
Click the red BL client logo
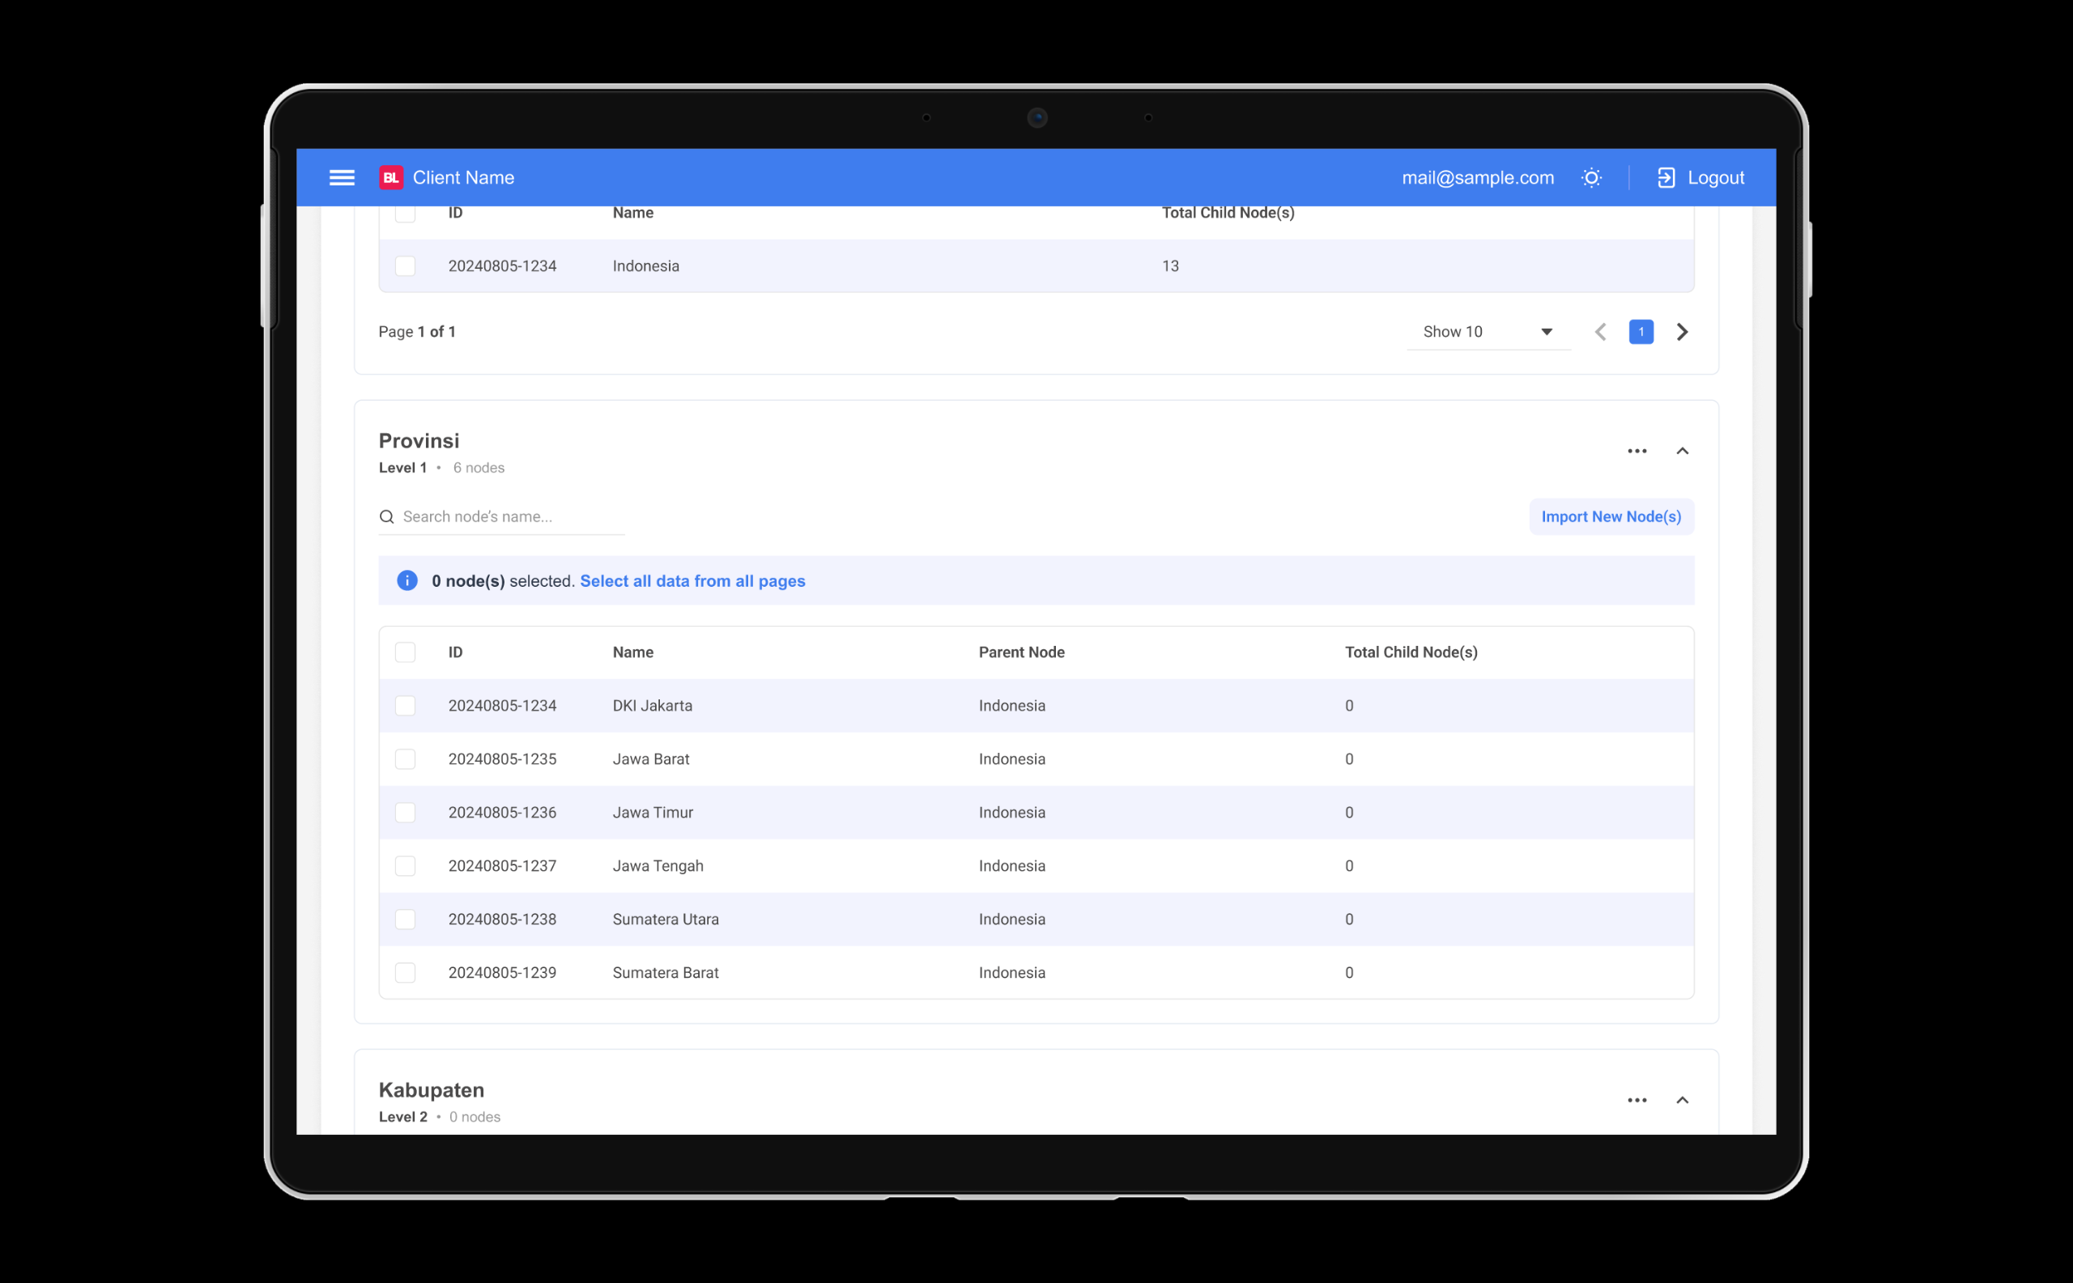point(390,177)
